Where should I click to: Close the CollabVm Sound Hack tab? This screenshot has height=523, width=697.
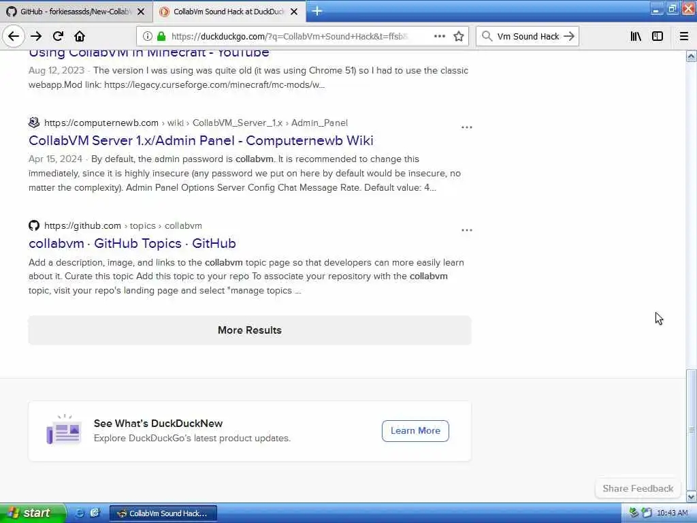[294, 12]
